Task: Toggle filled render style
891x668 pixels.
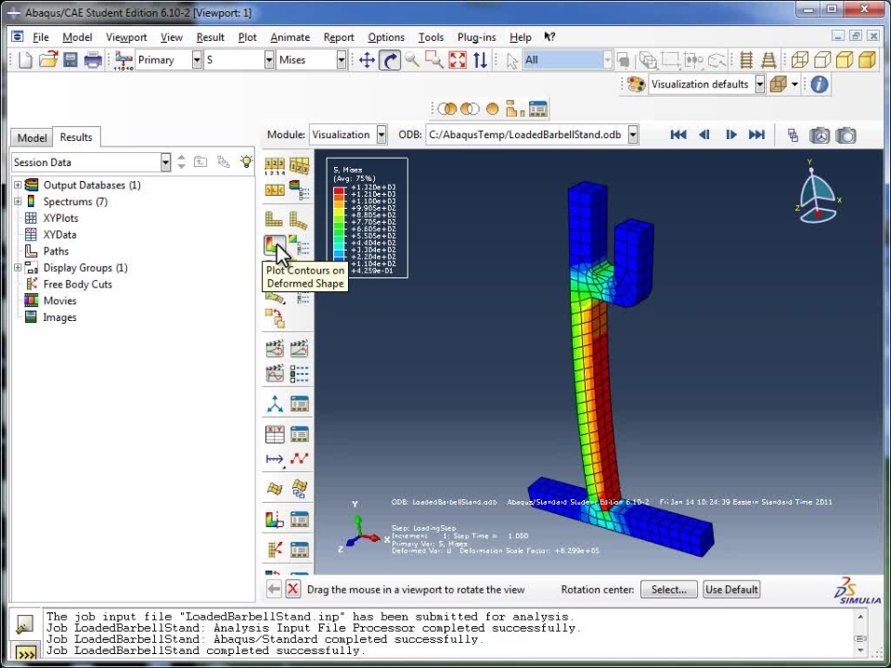Action: point(845,59)
